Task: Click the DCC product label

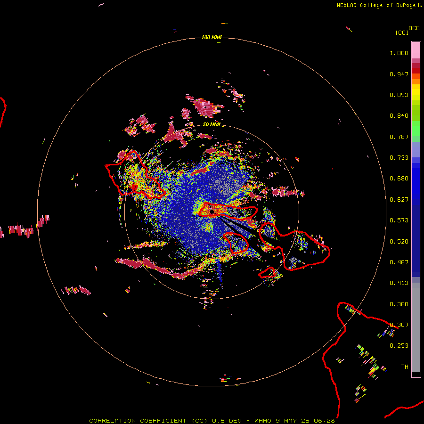Action: coord(414,28)
